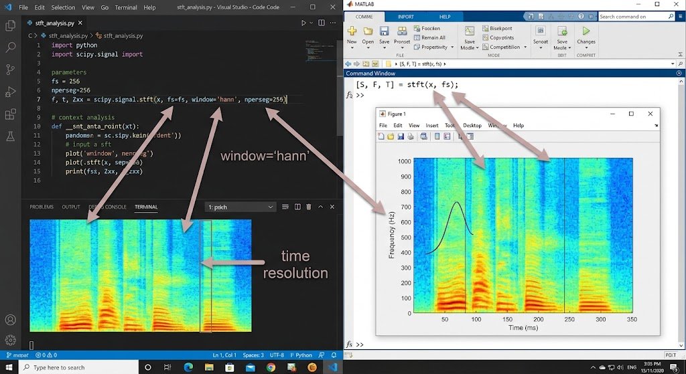Kill terminal with the trash icon

pyautogui.click(x=309, y=207)
